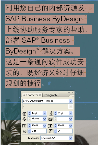Screen dimensions: 99x145
Task: Click the horizontal scale icon
Action: point(50,126)
